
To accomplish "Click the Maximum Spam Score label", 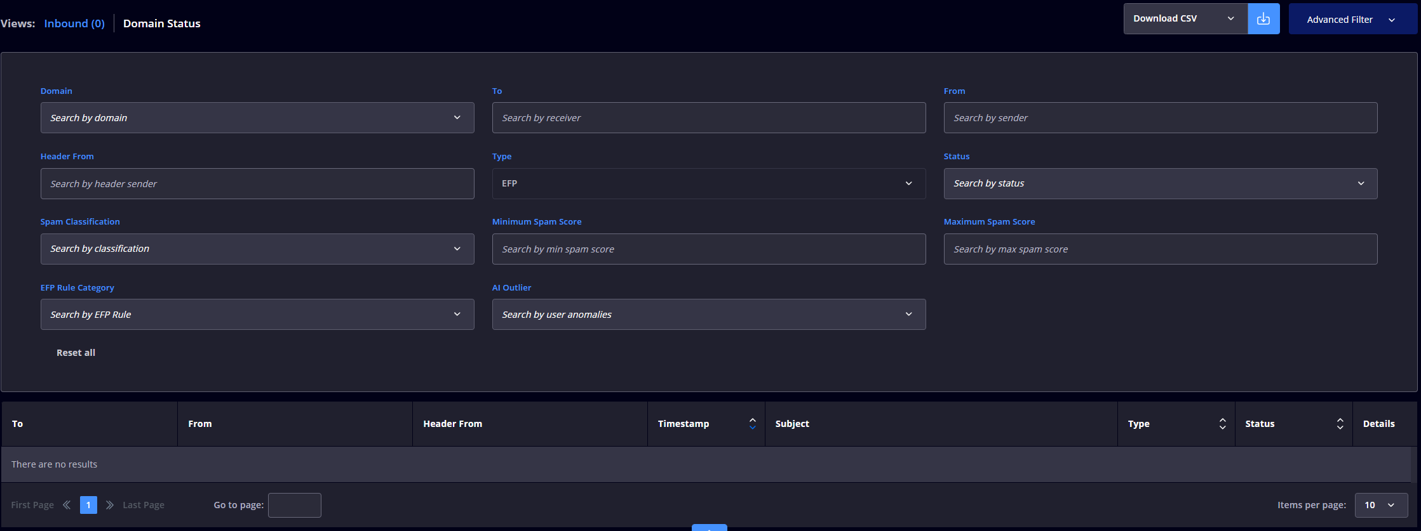I will [989, 221].
